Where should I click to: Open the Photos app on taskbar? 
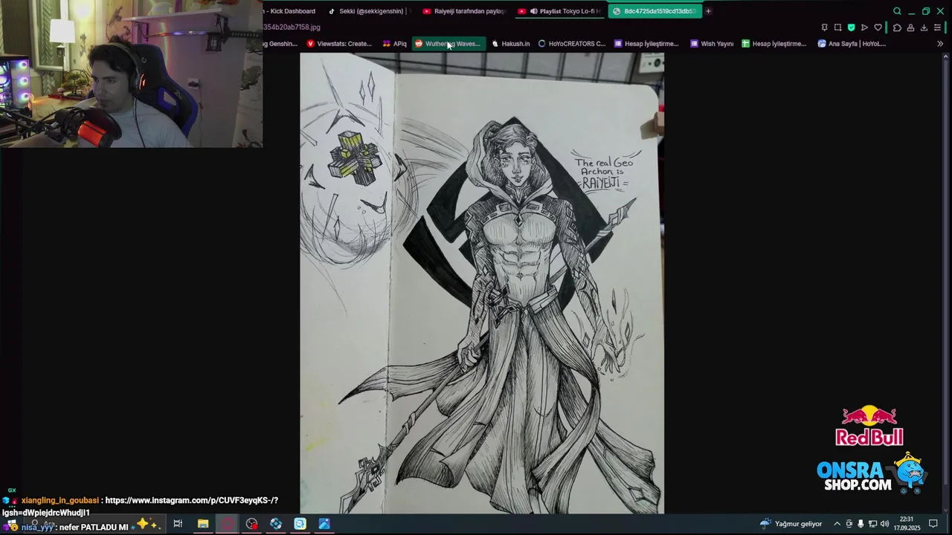click(x=324, y=524)
